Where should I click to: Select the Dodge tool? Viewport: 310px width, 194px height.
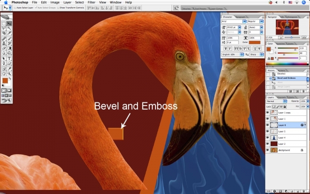(9, 53)
